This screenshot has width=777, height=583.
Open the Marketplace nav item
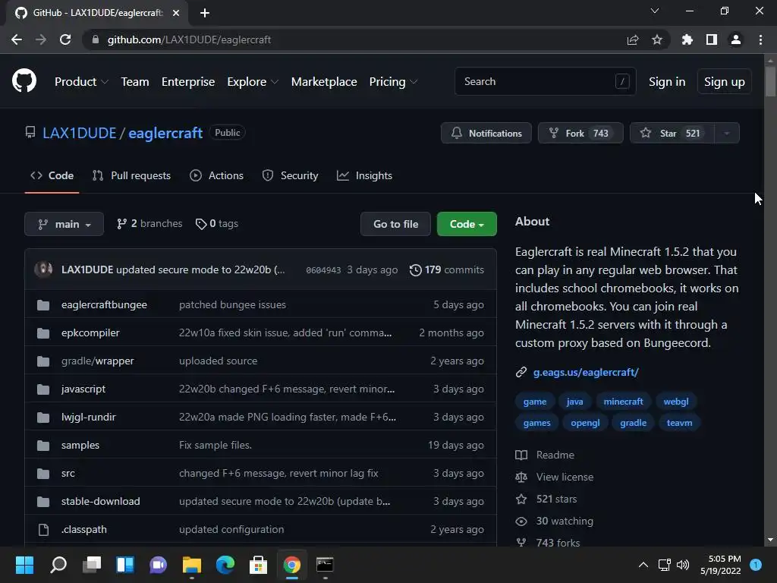(x=324, y=82)
